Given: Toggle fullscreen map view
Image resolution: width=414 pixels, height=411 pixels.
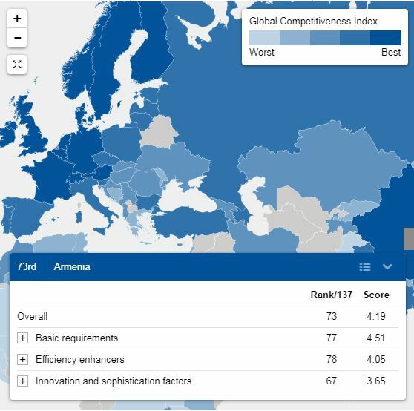Looking at the screenshot, I should click(17, 65).
